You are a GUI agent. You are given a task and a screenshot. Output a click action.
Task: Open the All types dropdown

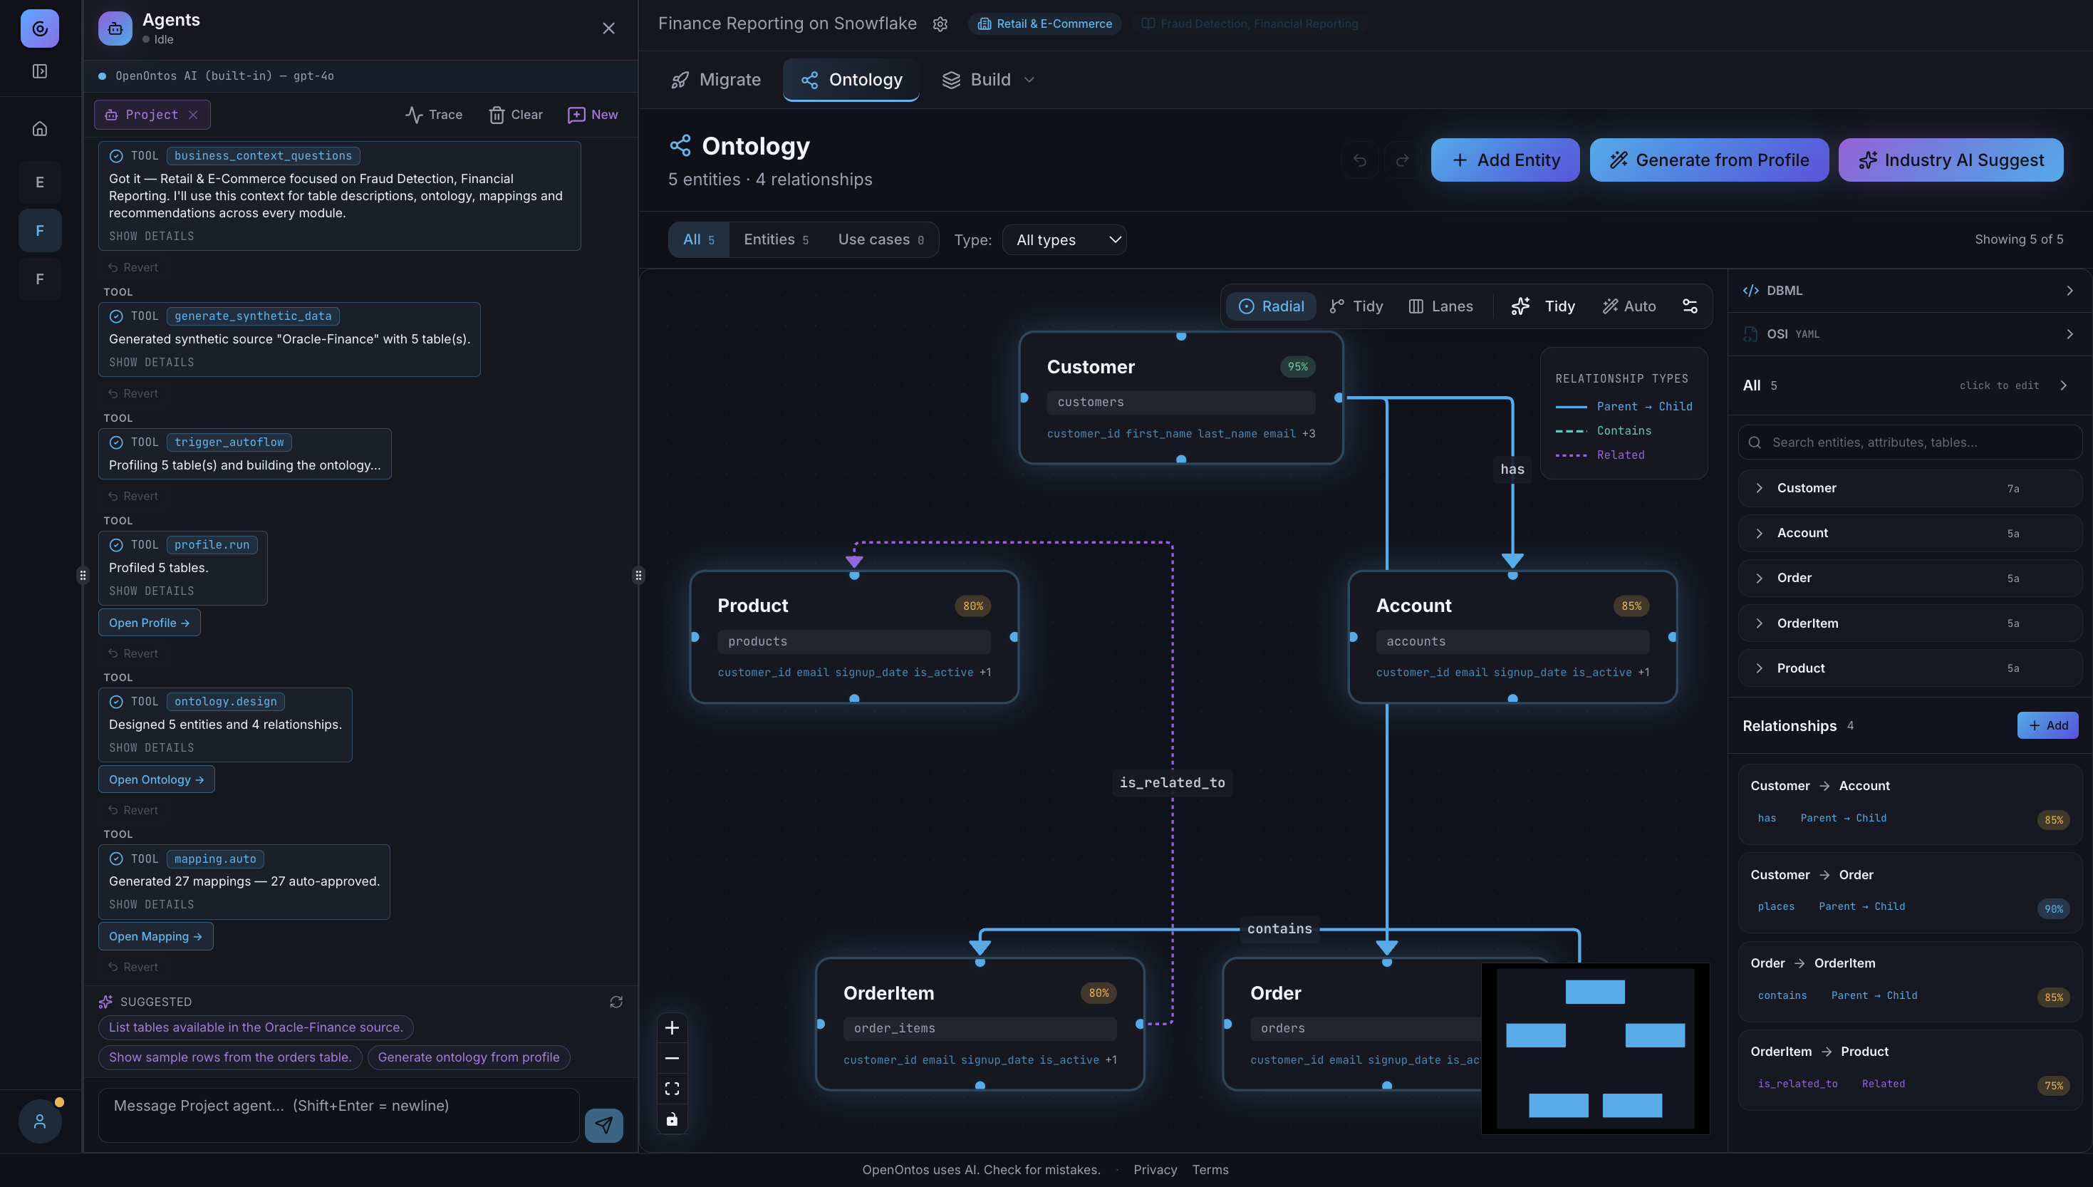click(1064, 241)
